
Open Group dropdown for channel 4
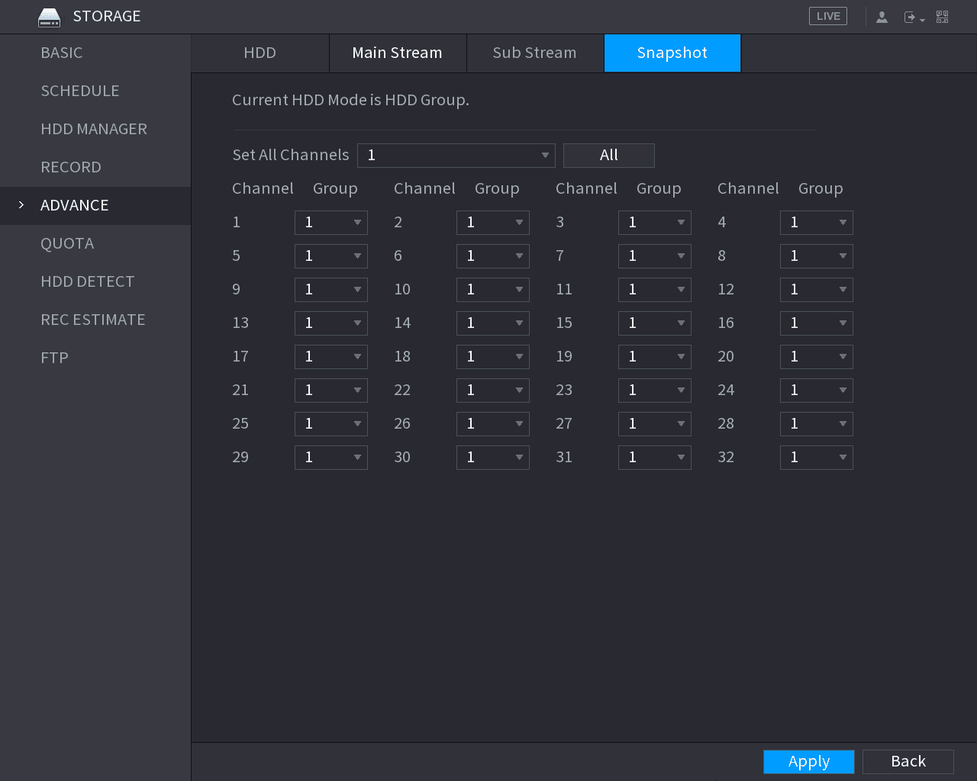[x=817, y=222]
